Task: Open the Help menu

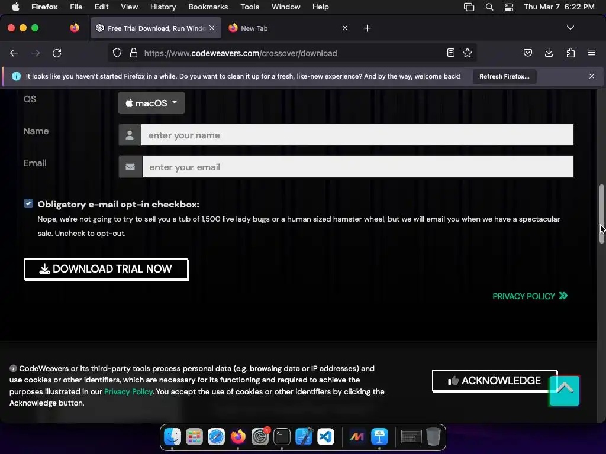Action: click(320, 7)
